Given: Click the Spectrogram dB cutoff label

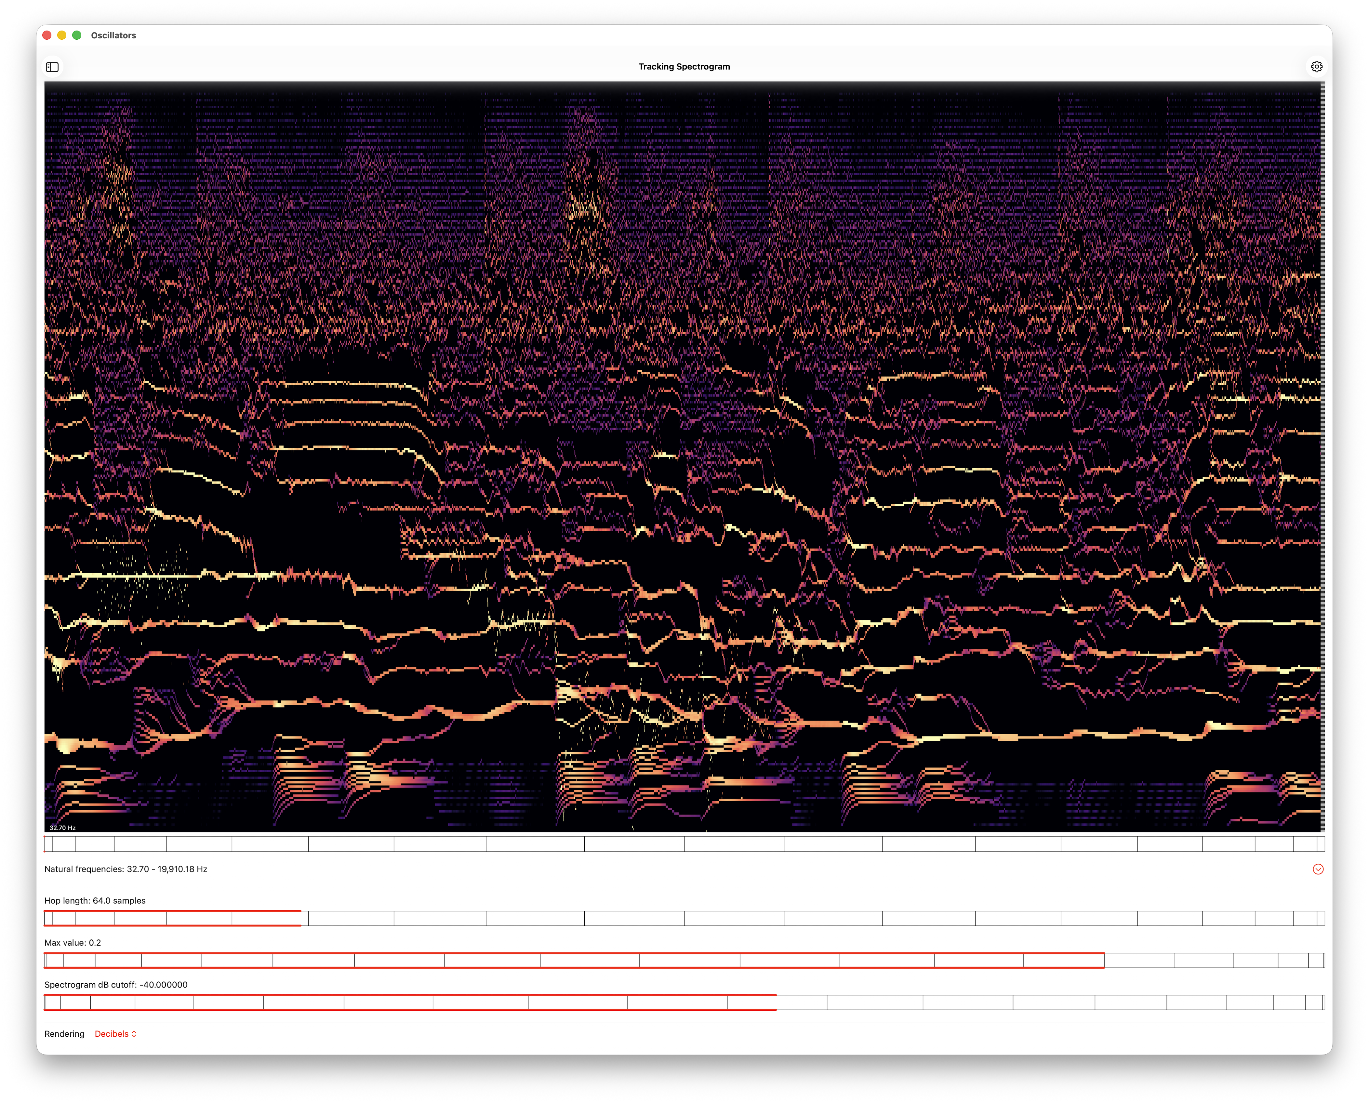Looking at the screenshot, I should click(x=116, y=985).
